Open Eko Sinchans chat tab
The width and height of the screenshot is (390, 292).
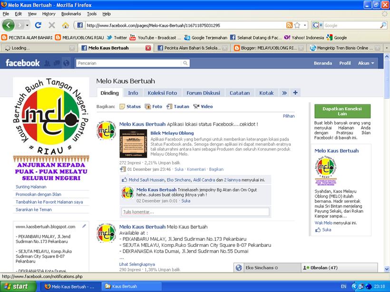tap(273, 268)
